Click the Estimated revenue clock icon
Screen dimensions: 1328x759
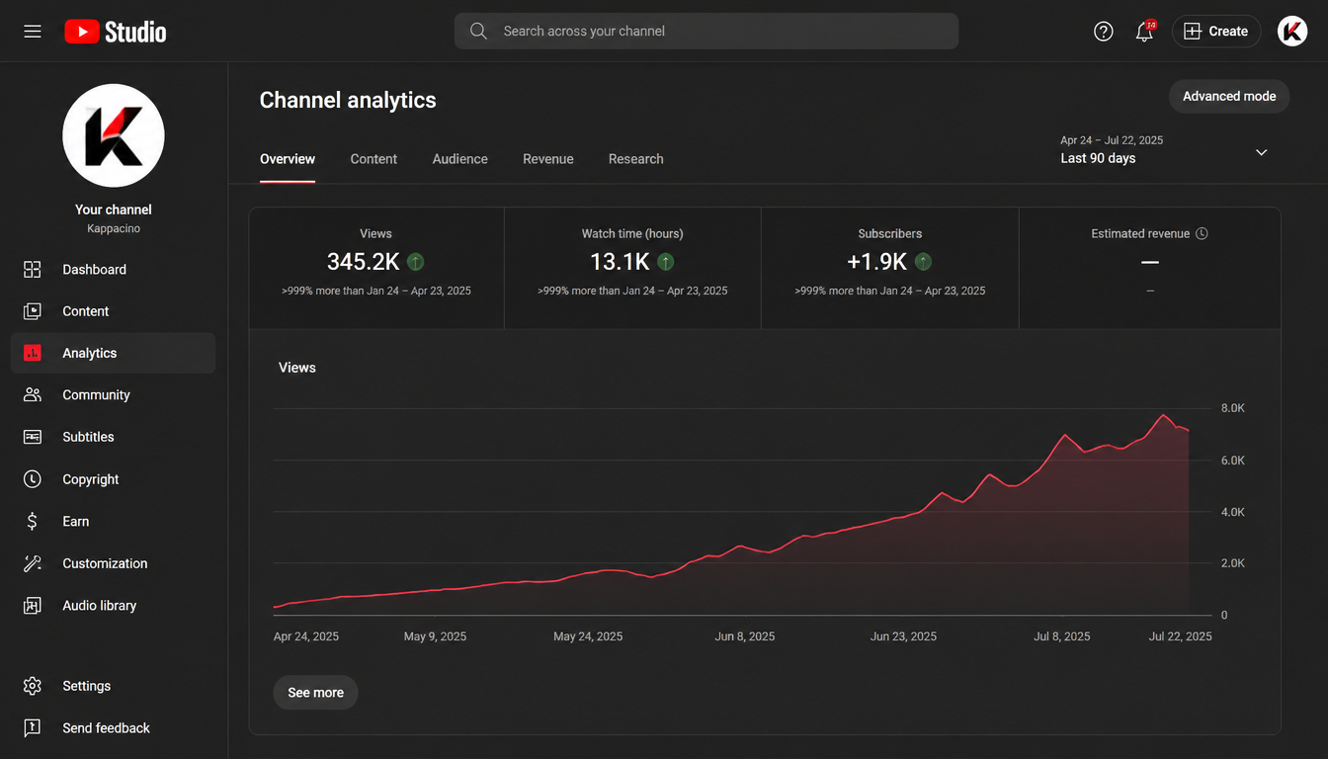pyautogui.click(x=1202, y=234)
